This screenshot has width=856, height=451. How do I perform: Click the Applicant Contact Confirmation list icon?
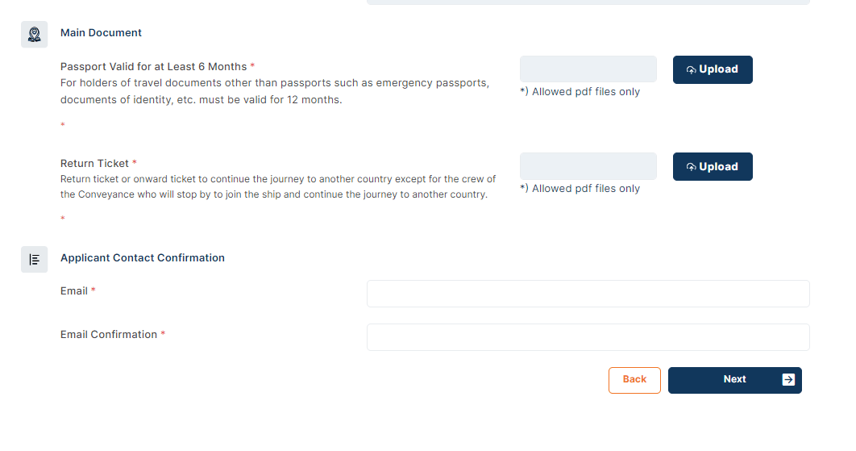click(x=35, y=259)
